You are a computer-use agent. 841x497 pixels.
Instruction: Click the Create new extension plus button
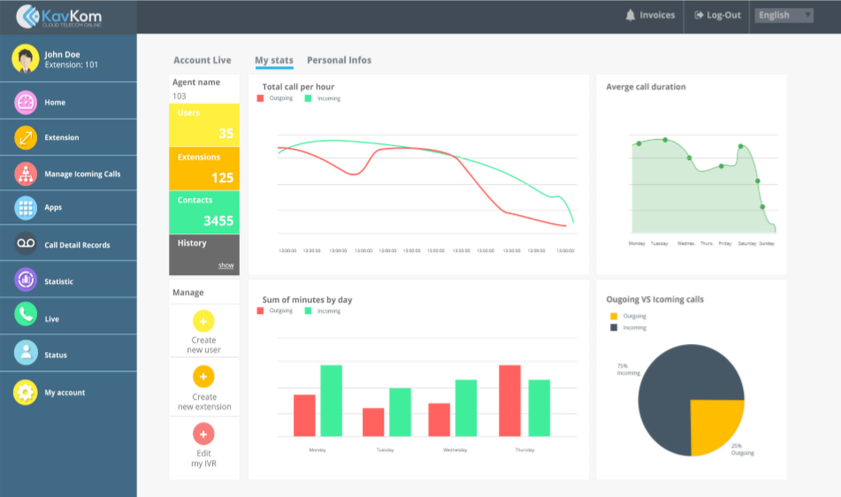[x=203, y=378]
